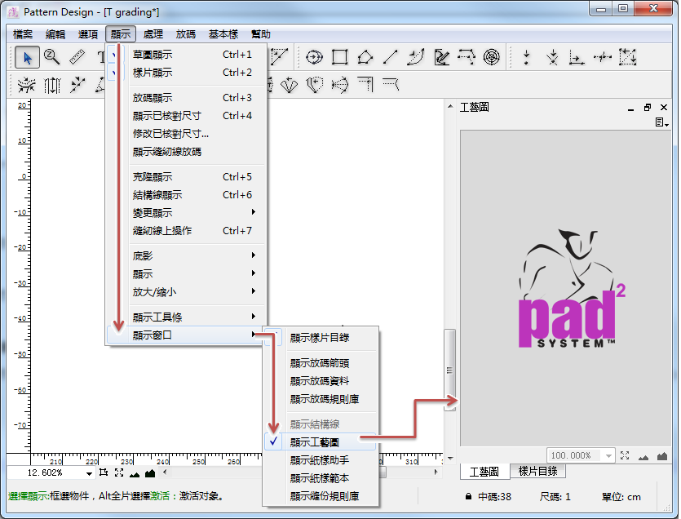Toggle 顯示樣片目錄 window visibility

[x=320, y=338]
